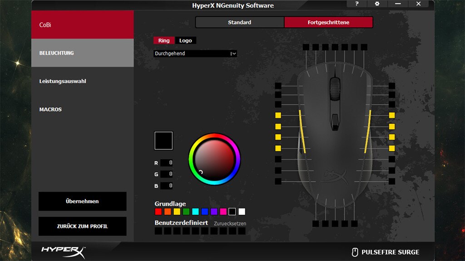This screenshot has height=261, width=465.
Task: Toggle the middle top-row LED square
Action: coord(335,47)
